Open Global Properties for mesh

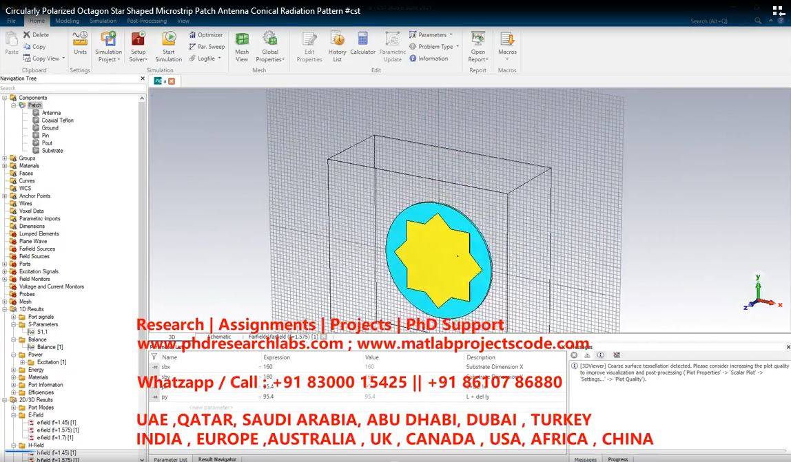(x=270, y=46)
